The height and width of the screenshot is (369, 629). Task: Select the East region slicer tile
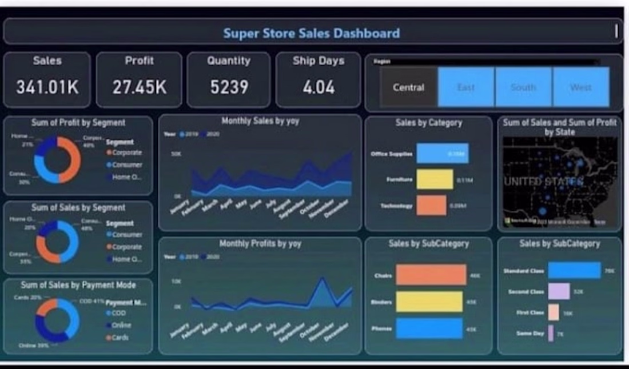[x=466, y=87]
